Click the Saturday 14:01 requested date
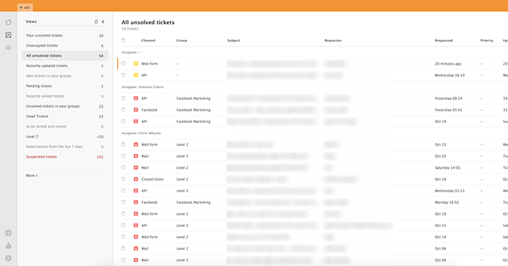 point(448,168)
